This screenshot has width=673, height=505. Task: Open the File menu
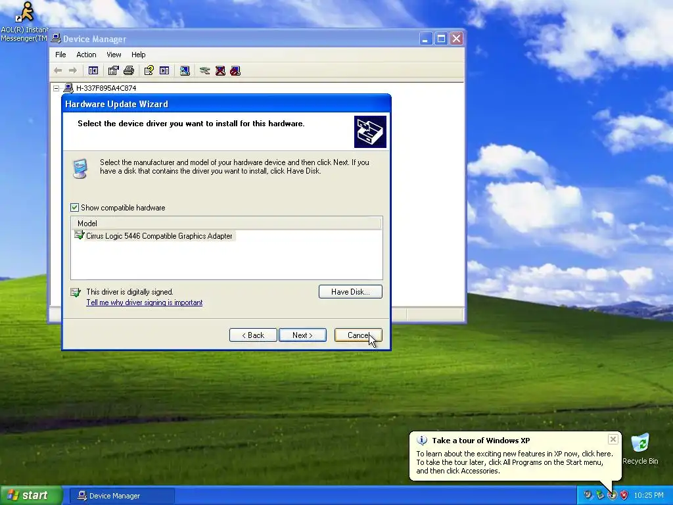(x=60, y=55)
